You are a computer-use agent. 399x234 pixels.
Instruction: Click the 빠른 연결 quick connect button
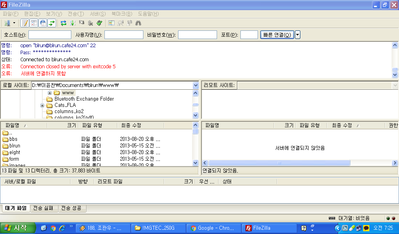coord(277,35)
